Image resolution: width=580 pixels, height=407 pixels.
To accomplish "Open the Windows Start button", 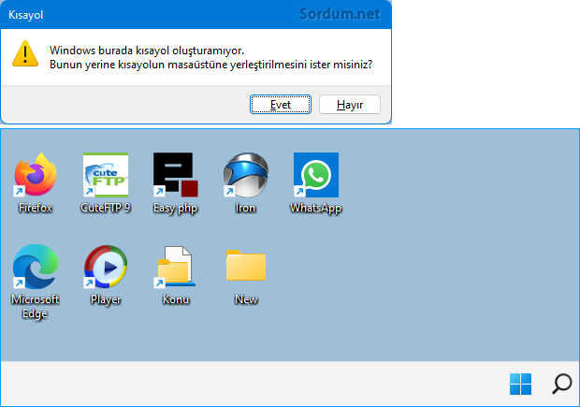I will [520, 384].
